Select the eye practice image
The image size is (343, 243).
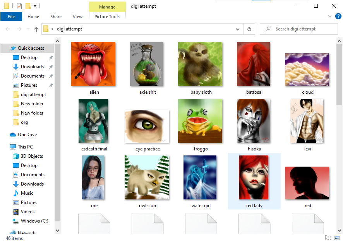coord(147,127)
